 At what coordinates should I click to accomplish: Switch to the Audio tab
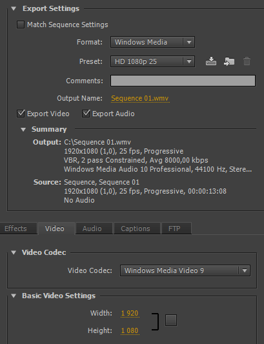pyautogui.click(x=94, y=228)
